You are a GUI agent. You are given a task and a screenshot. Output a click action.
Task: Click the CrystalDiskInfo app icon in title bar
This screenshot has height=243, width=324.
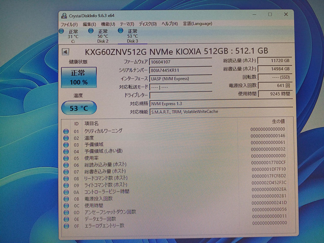click(64, 16)
